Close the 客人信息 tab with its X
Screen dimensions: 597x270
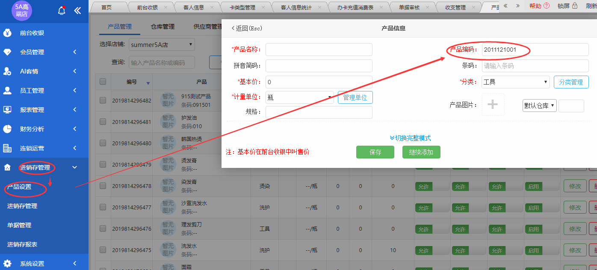tap(212, 7)
